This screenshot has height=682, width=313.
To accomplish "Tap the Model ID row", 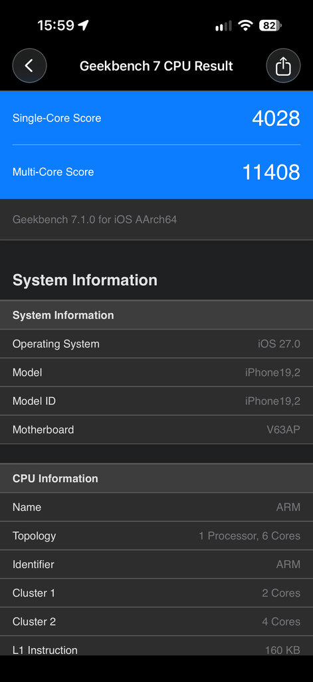I will [156, 401].
